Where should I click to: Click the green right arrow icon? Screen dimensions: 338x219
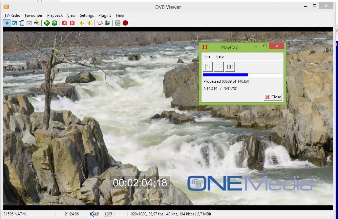[54, 23]
